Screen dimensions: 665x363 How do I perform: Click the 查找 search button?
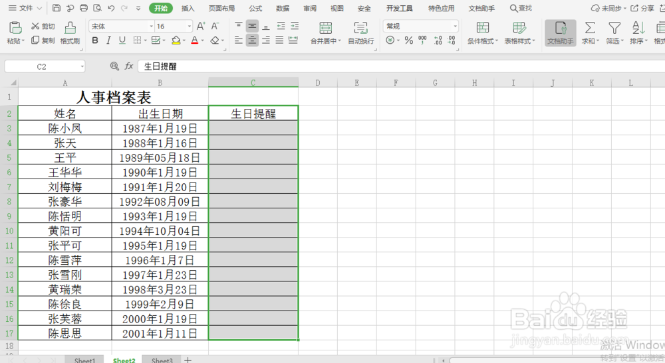[521, 8]
